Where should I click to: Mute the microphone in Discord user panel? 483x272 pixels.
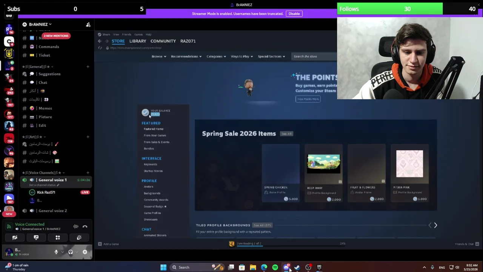(56, 252)
